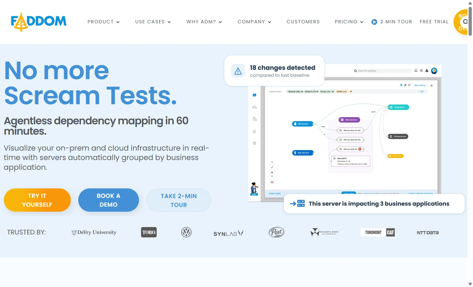Click the NTT Data logo
This screenshot has width=473, height=287.
click(428, 233)
